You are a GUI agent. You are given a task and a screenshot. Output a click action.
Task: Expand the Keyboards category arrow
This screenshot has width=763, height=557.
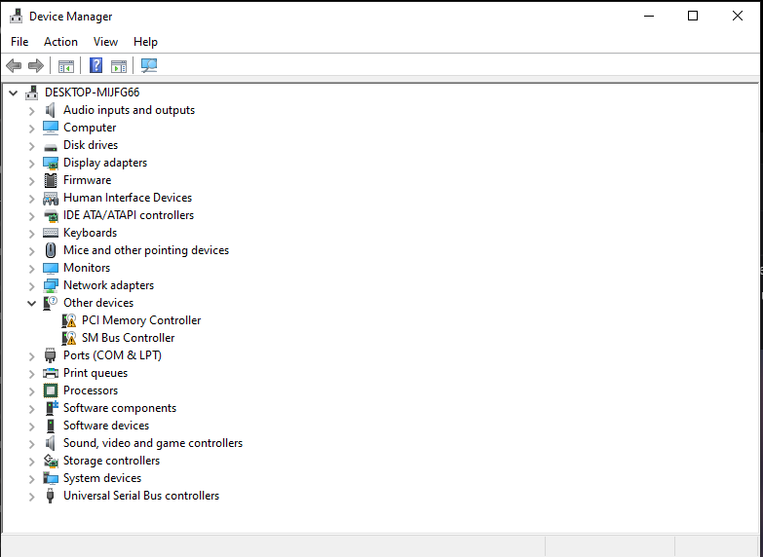tap(31, 234)
